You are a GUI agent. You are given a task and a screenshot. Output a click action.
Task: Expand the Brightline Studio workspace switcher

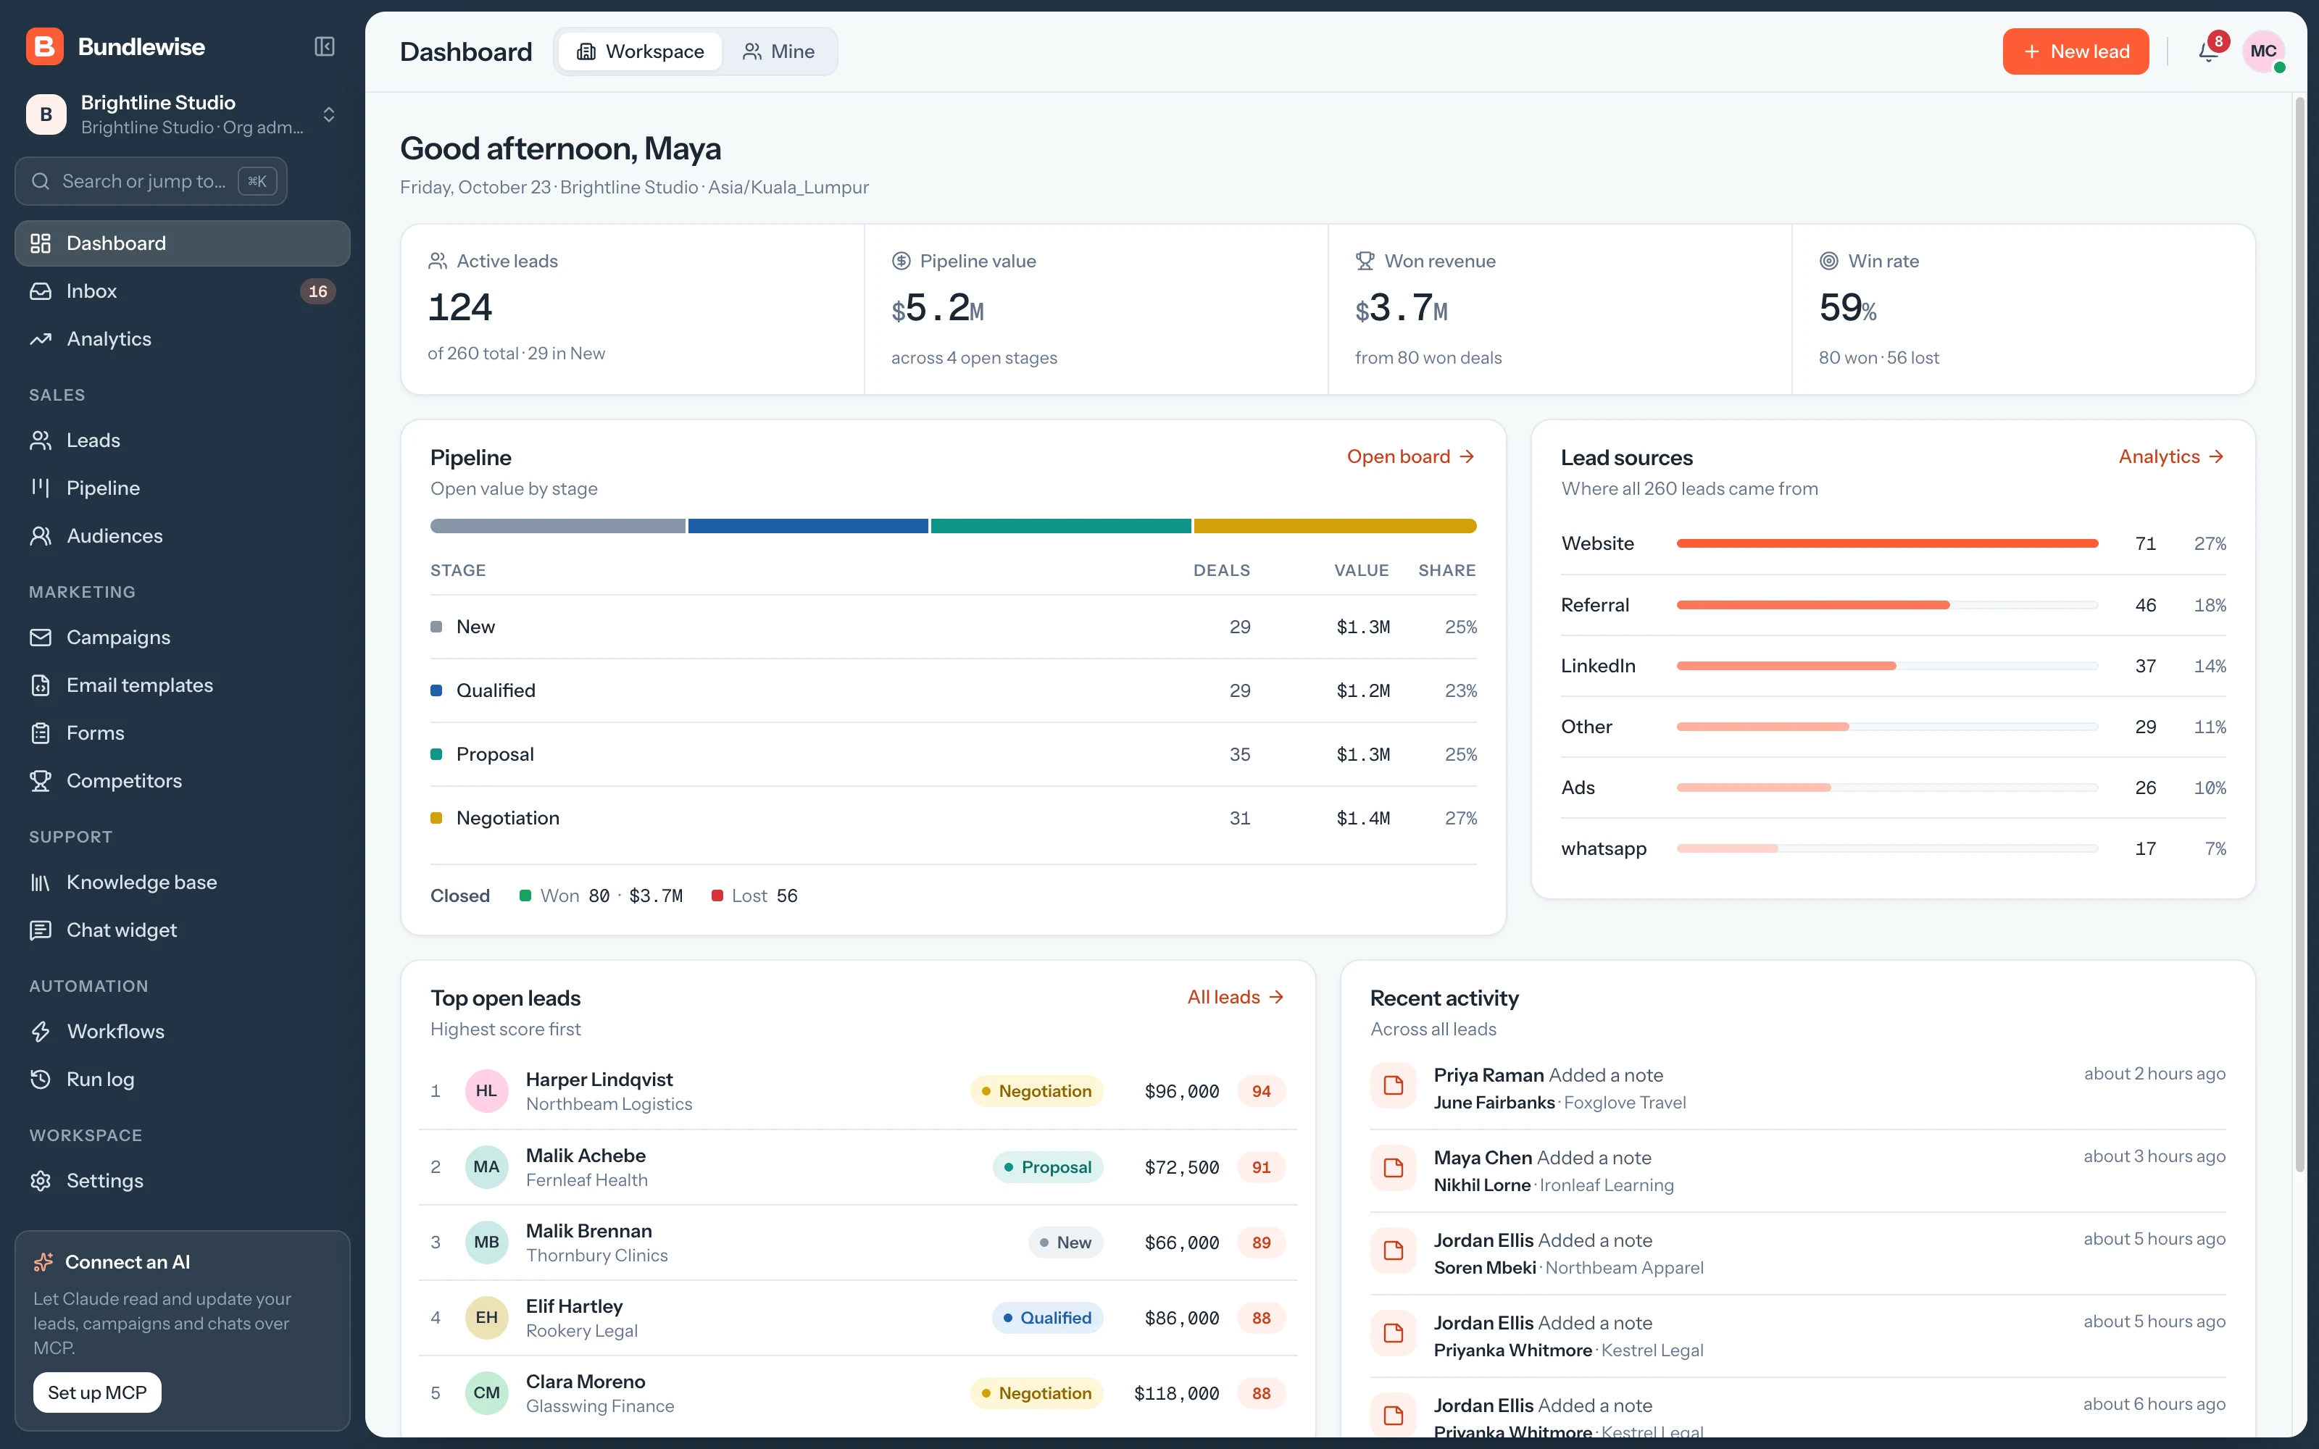pyautogui.click(x=182, y=114)
